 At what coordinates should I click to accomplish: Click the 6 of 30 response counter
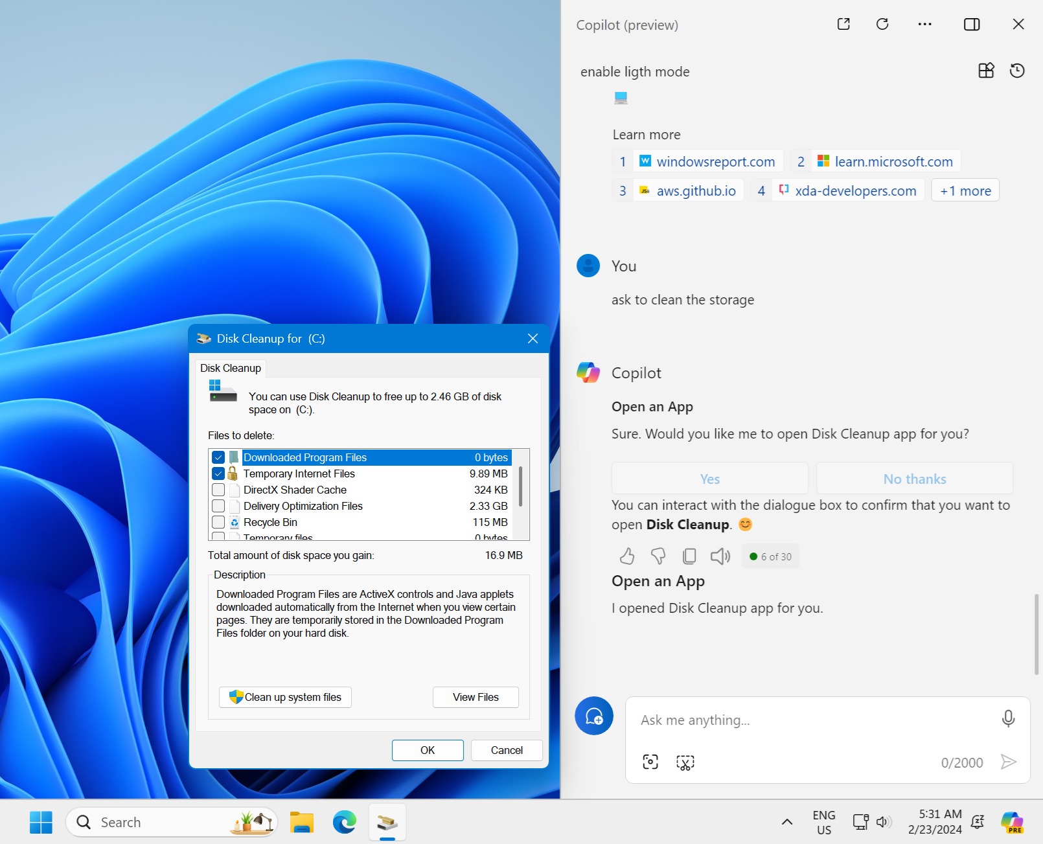point(770,556)
